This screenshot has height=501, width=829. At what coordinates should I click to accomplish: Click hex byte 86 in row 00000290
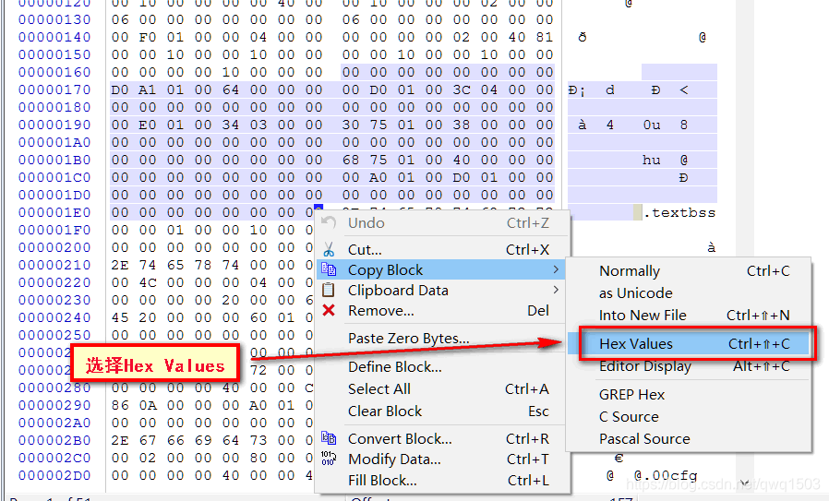tap(120, 405)
